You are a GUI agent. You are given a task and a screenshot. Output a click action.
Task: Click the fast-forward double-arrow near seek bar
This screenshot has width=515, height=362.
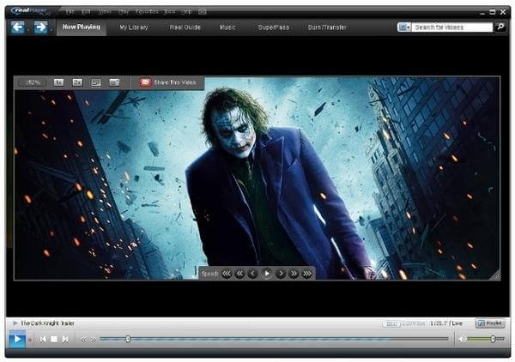tap(94, 340)
